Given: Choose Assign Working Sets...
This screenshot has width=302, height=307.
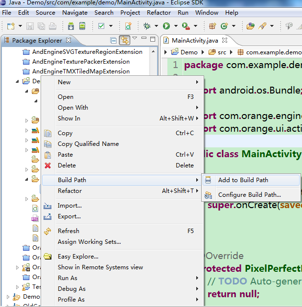Looking at the screenshot, I should pos(122,242).
